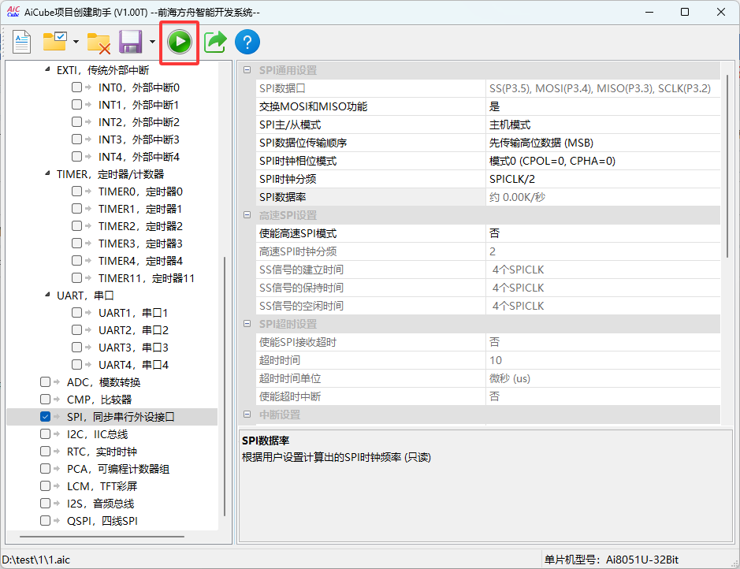Collapse the 高速SPI设置 property group
This screenshot has height=569, width=740.
[247, 215]
